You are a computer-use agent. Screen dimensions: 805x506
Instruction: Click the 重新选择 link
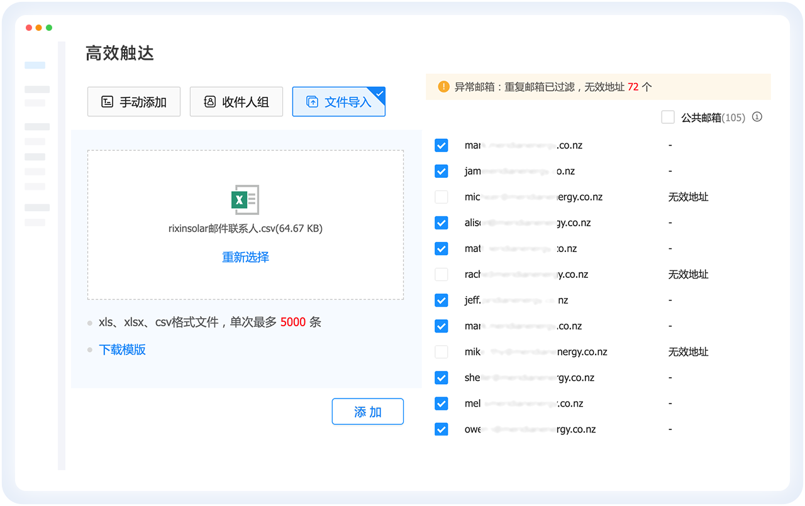pyautogui.click(x=245, y=257)
